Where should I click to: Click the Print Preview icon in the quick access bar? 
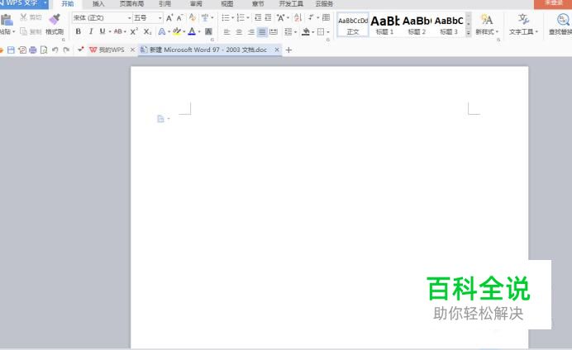44,50
